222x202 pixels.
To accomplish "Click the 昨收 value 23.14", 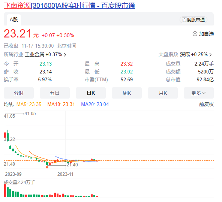I will coord(46,72).
